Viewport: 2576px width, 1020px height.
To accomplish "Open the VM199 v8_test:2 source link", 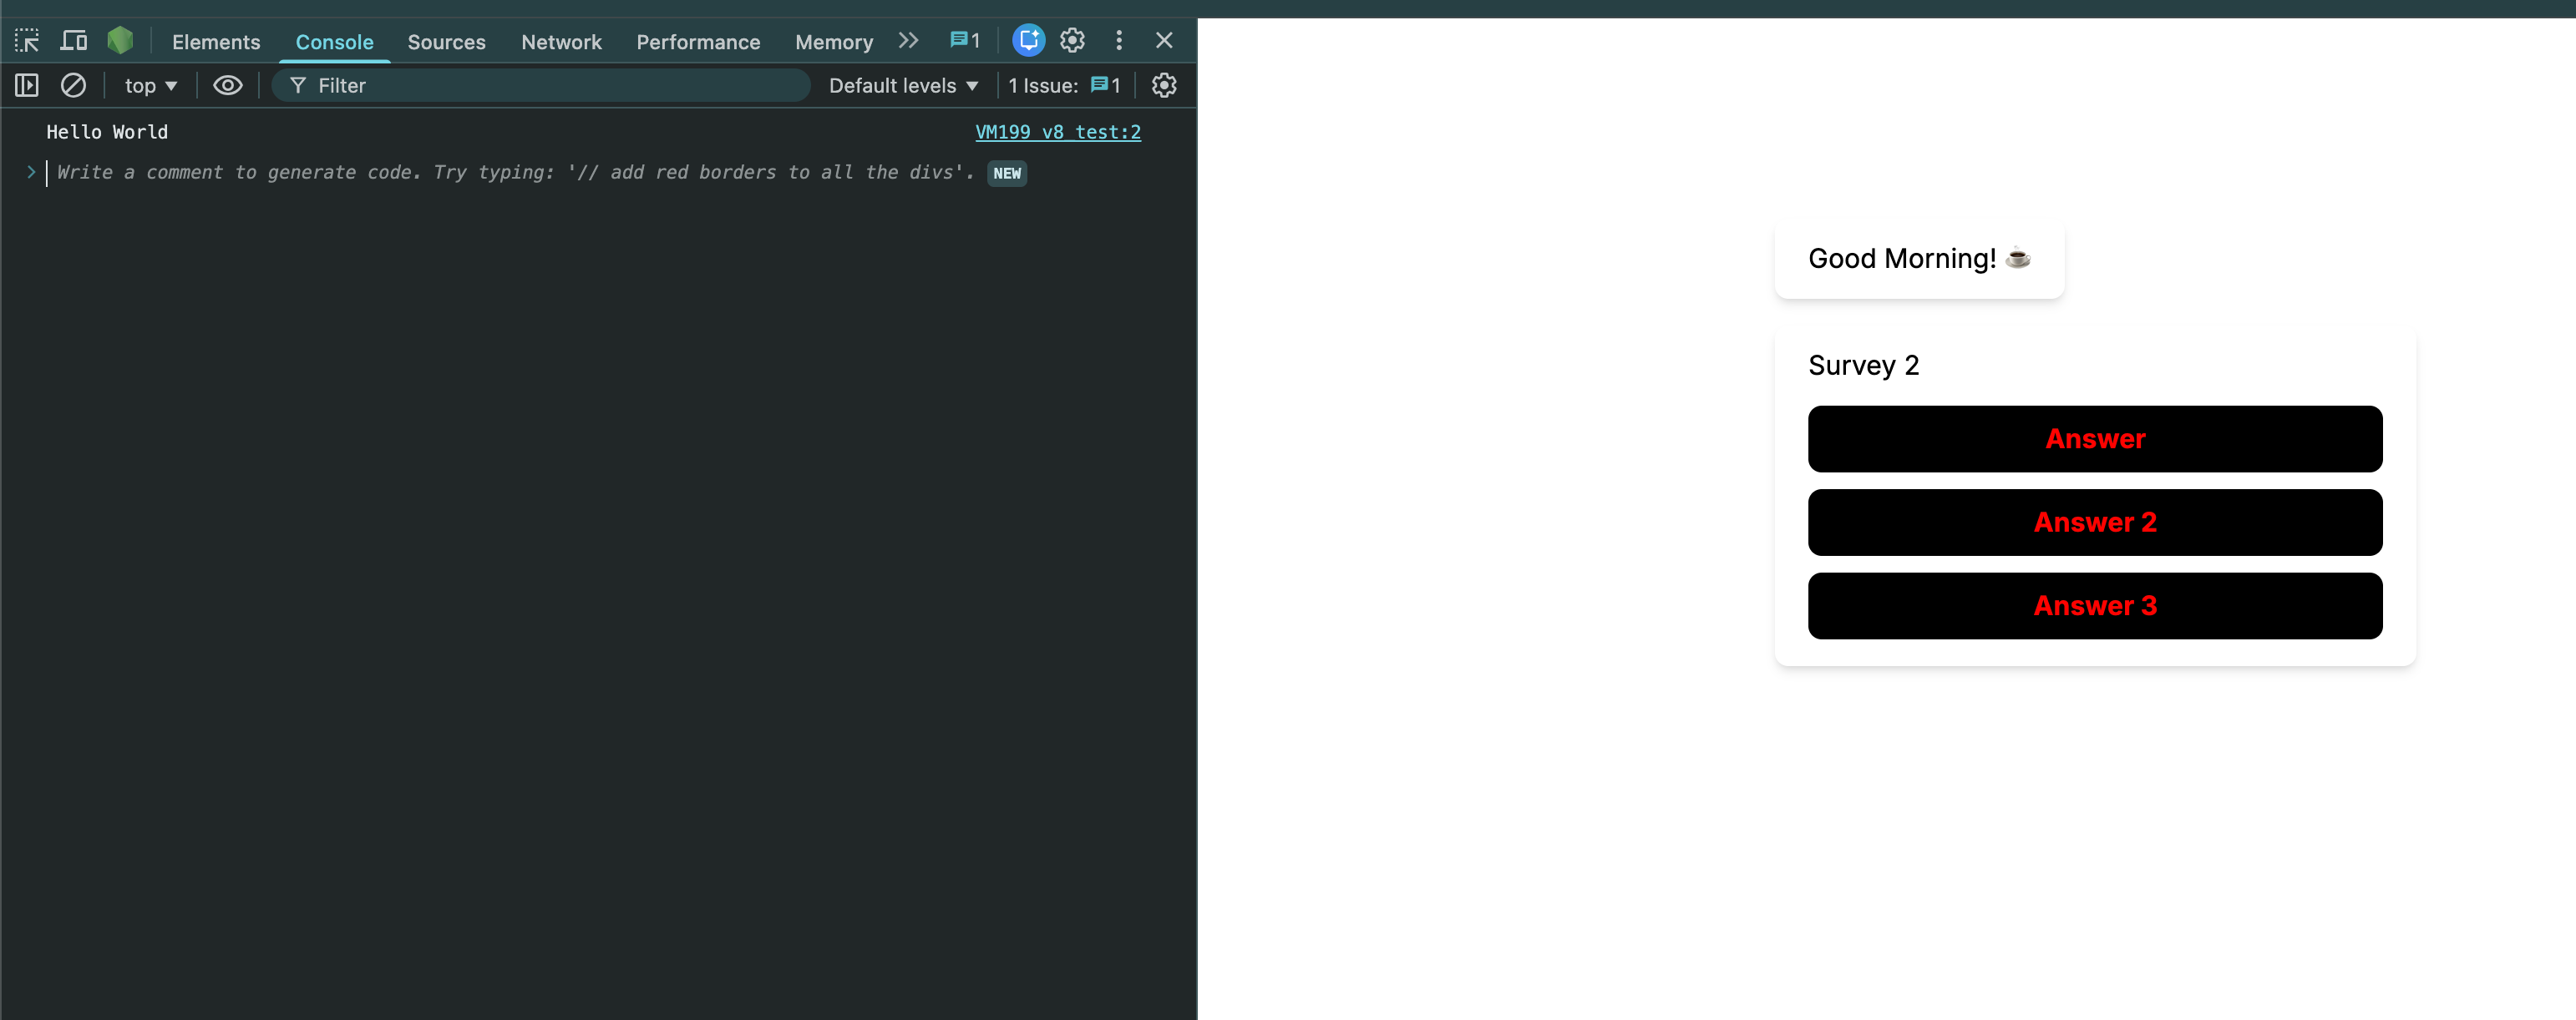I will (x=1057, y=132).
